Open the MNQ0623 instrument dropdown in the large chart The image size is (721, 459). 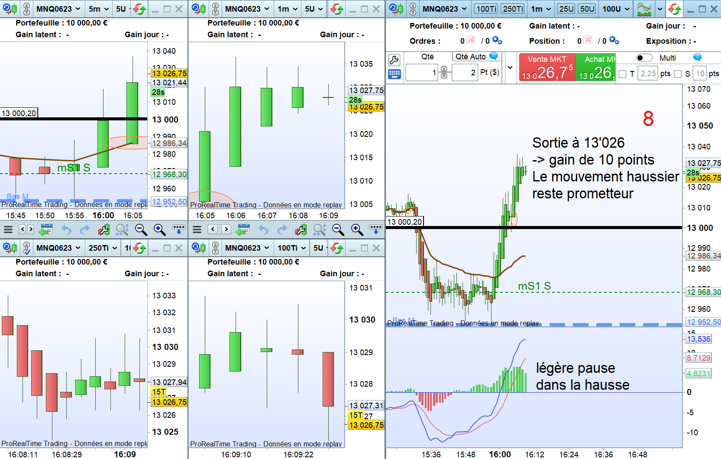(445, 9)
